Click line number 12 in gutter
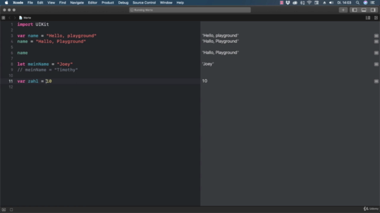This screenshot has height=213, width=380. point(11,87)
